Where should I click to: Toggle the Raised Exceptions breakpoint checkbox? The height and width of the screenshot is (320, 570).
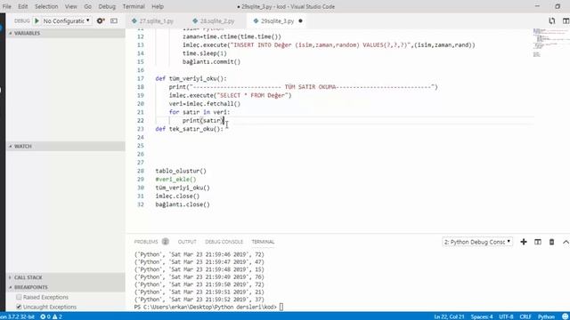click(19, 297)
